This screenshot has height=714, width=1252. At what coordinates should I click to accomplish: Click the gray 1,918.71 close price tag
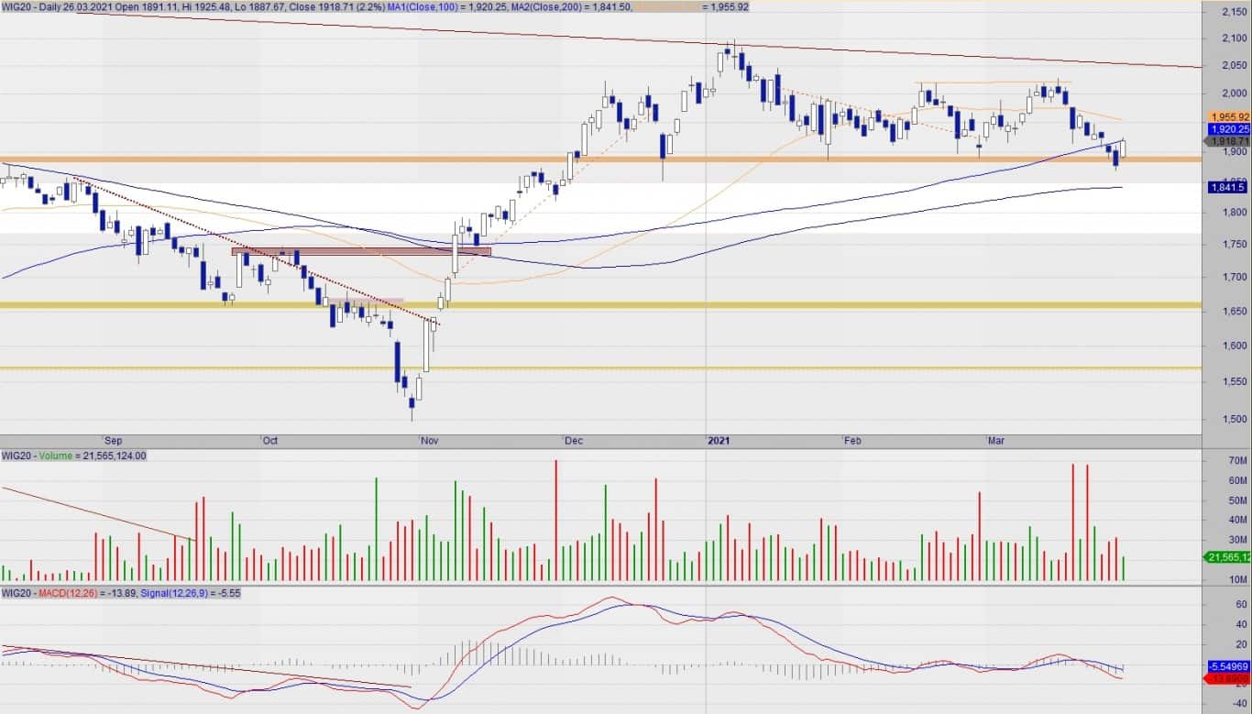(1229, 141)
